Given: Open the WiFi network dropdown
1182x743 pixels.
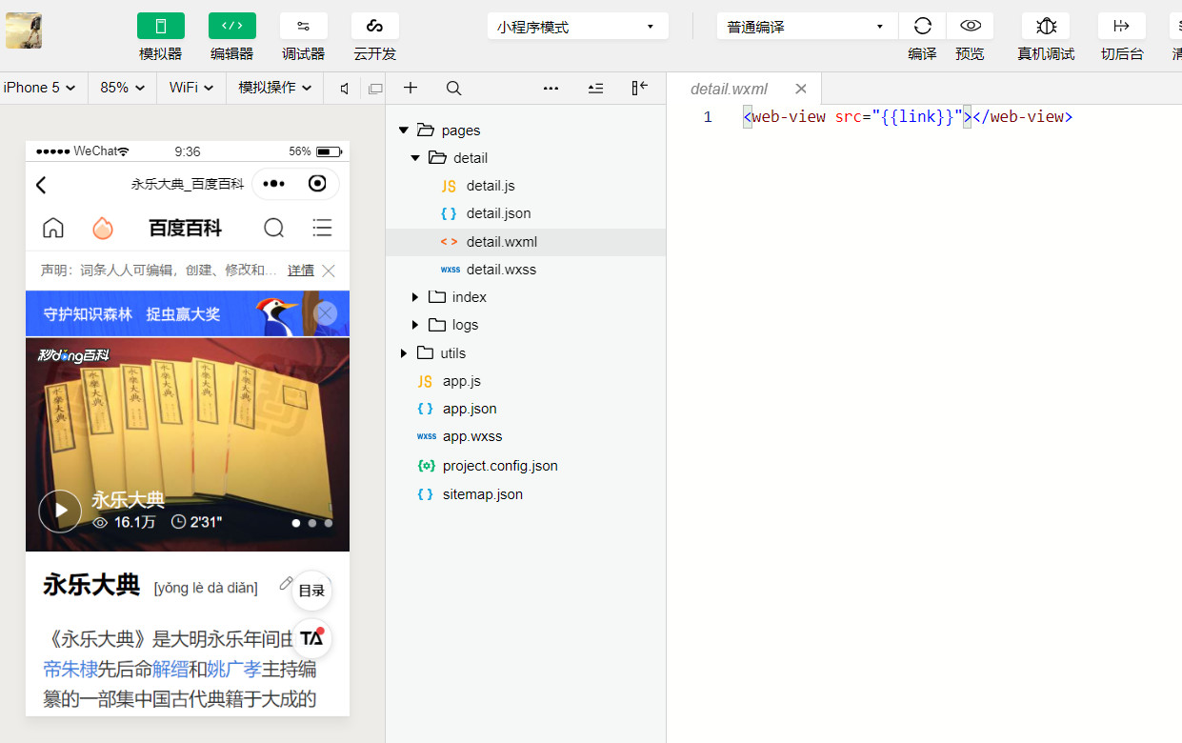Looking at the screenshot, I should (190, 88).
